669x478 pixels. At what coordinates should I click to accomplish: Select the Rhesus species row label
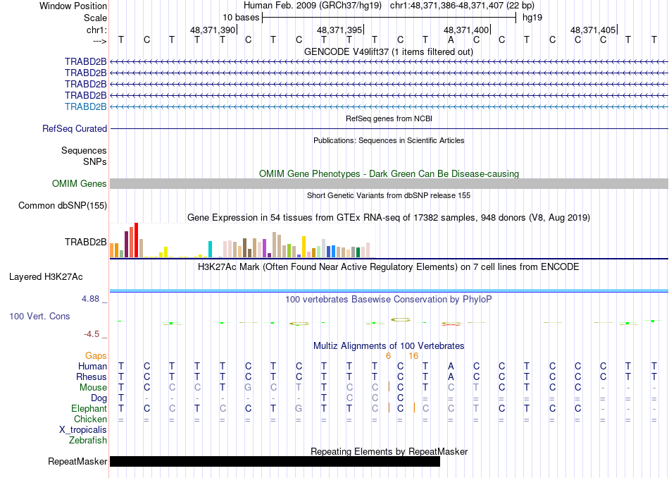pyautogui.click(x=92, y=376)
